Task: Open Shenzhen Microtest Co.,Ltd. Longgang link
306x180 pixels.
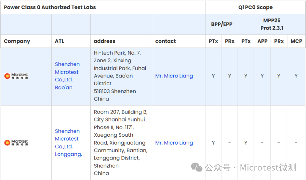Action: click(x=68, y=143)
